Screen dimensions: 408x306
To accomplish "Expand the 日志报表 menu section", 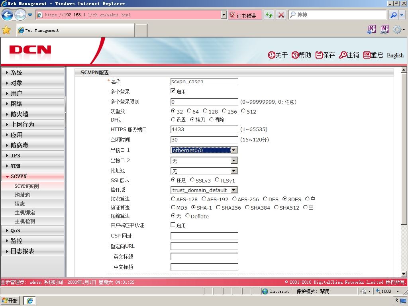I will pos(33,251).
